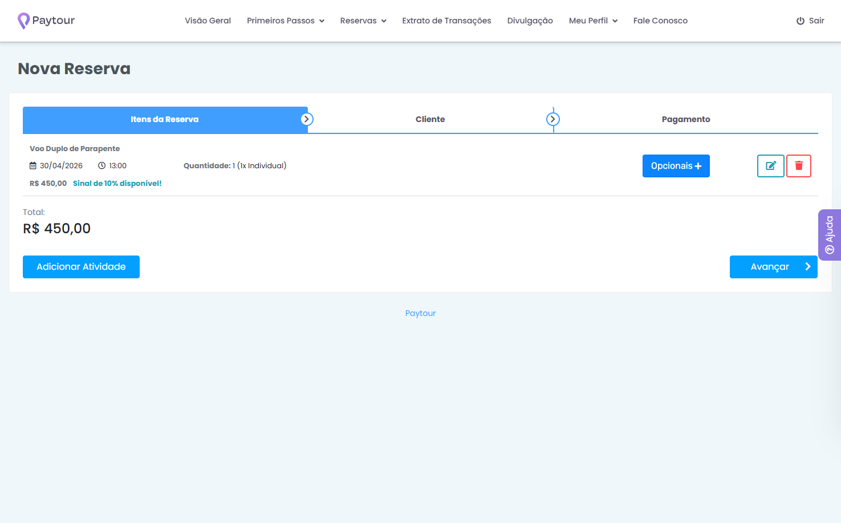
Task: Switch to the Pagamento step tab
Action: point(686,120)
